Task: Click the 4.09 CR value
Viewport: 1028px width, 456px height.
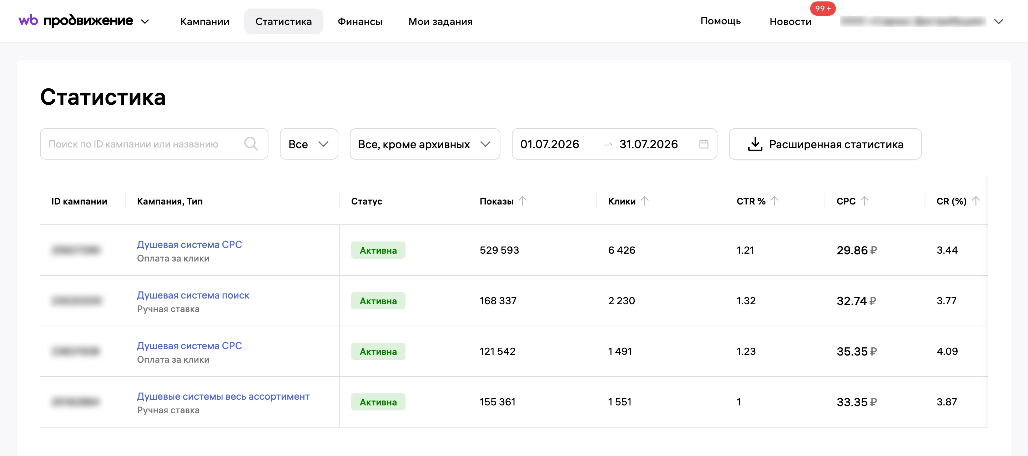Action: click(x=947, y=351)
